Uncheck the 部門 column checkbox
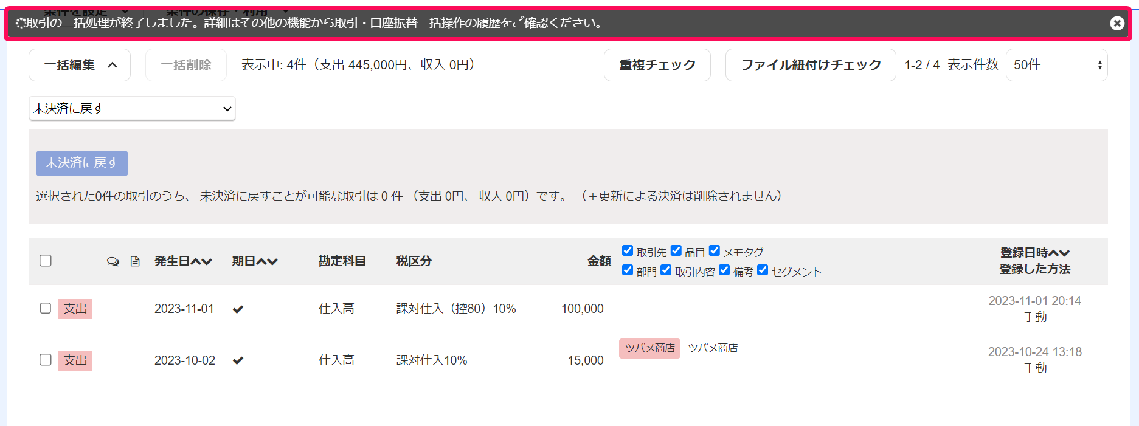1139x426 pixels. pyautogui.click(x=628, y=270)
